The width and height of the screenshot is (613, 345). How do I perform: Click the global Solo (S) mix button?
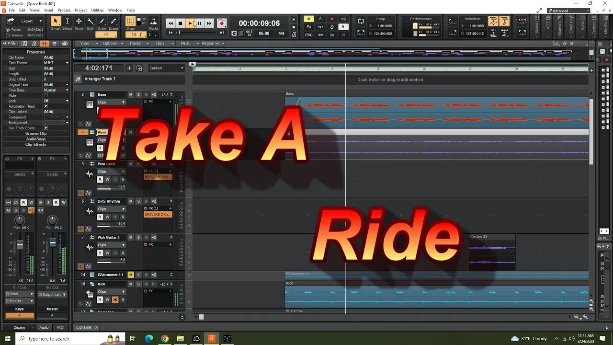[x=320, y=19]
